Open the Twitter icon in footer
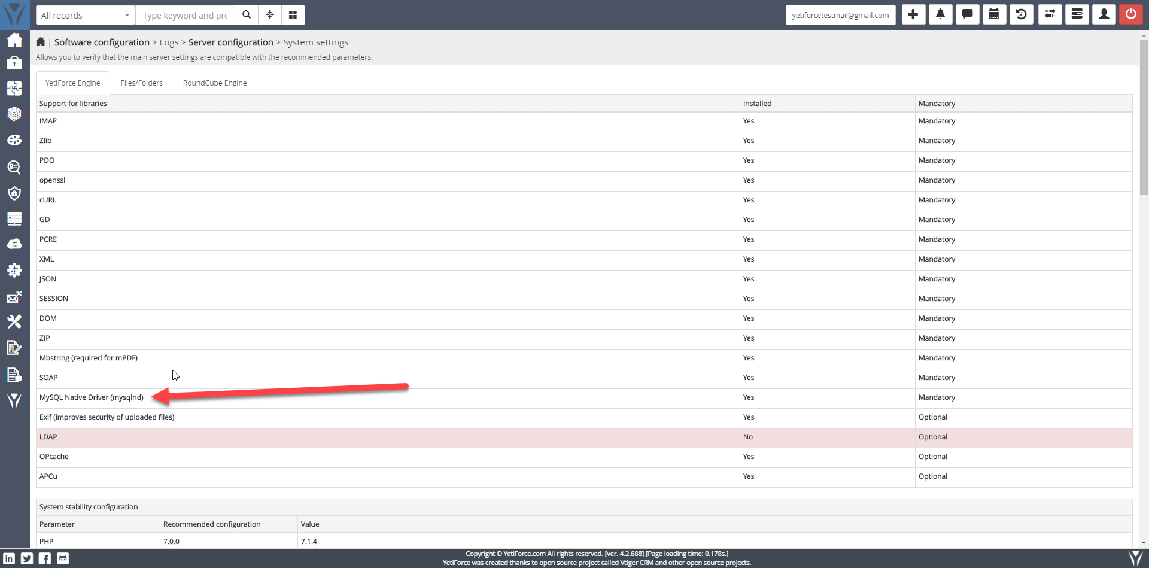This screenshot has width=1149, height=568. tap(27, 558)
